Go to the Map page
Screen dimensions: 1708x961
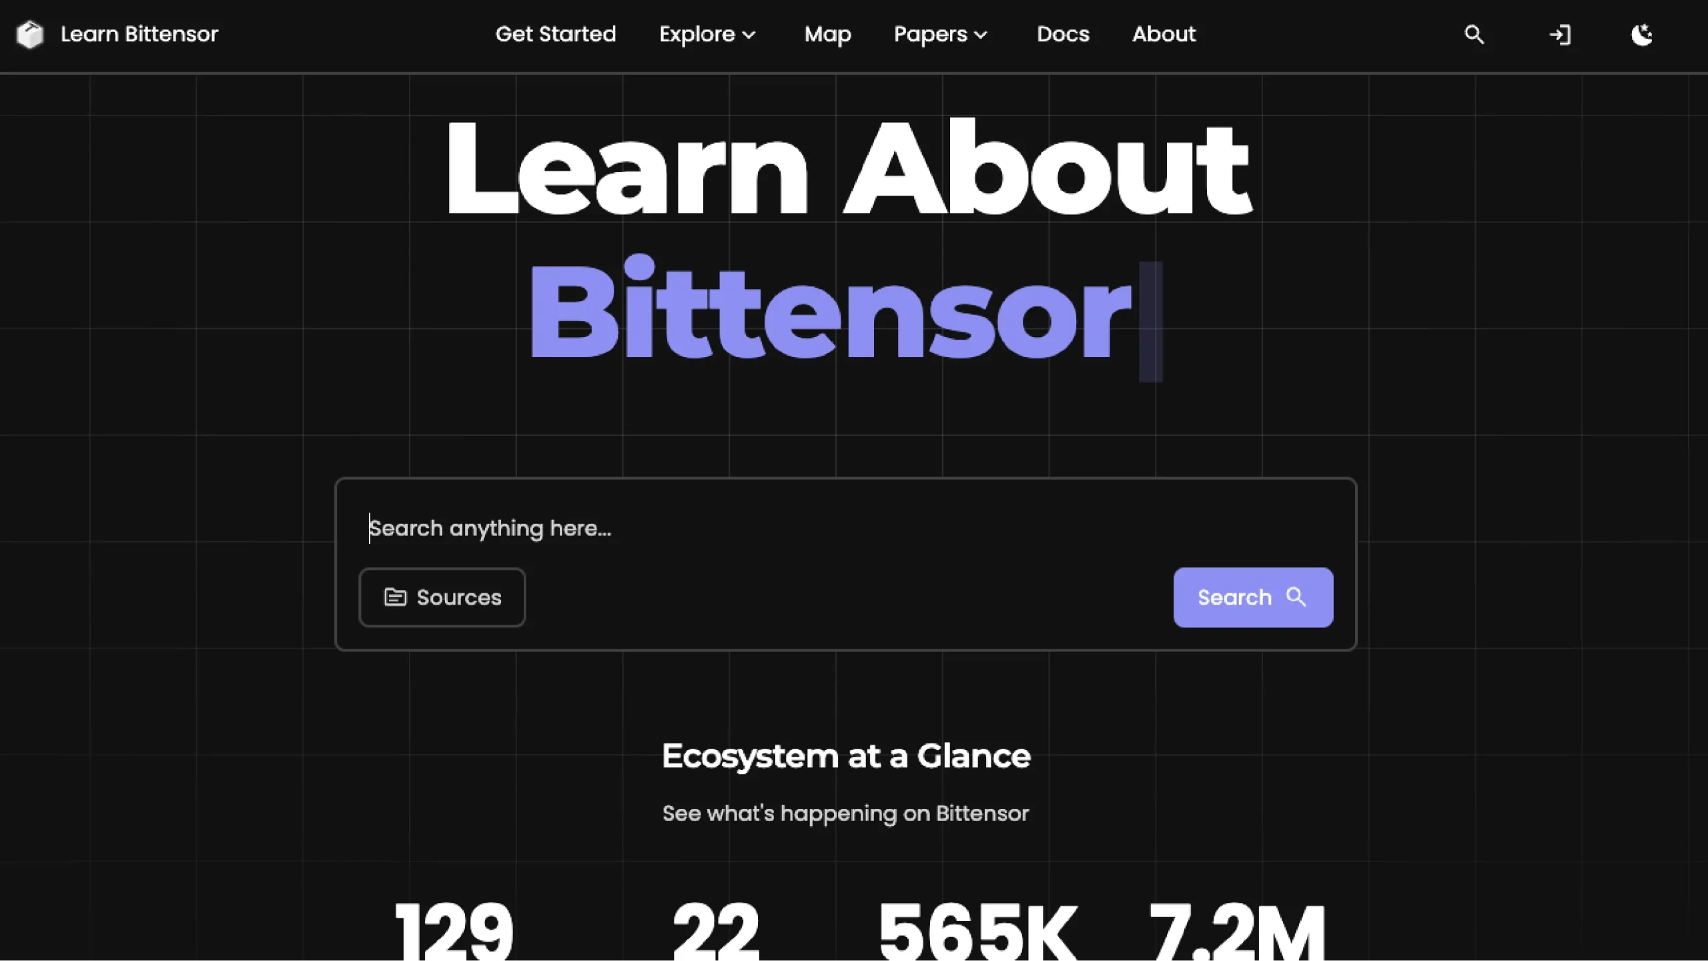pos(827,34)
